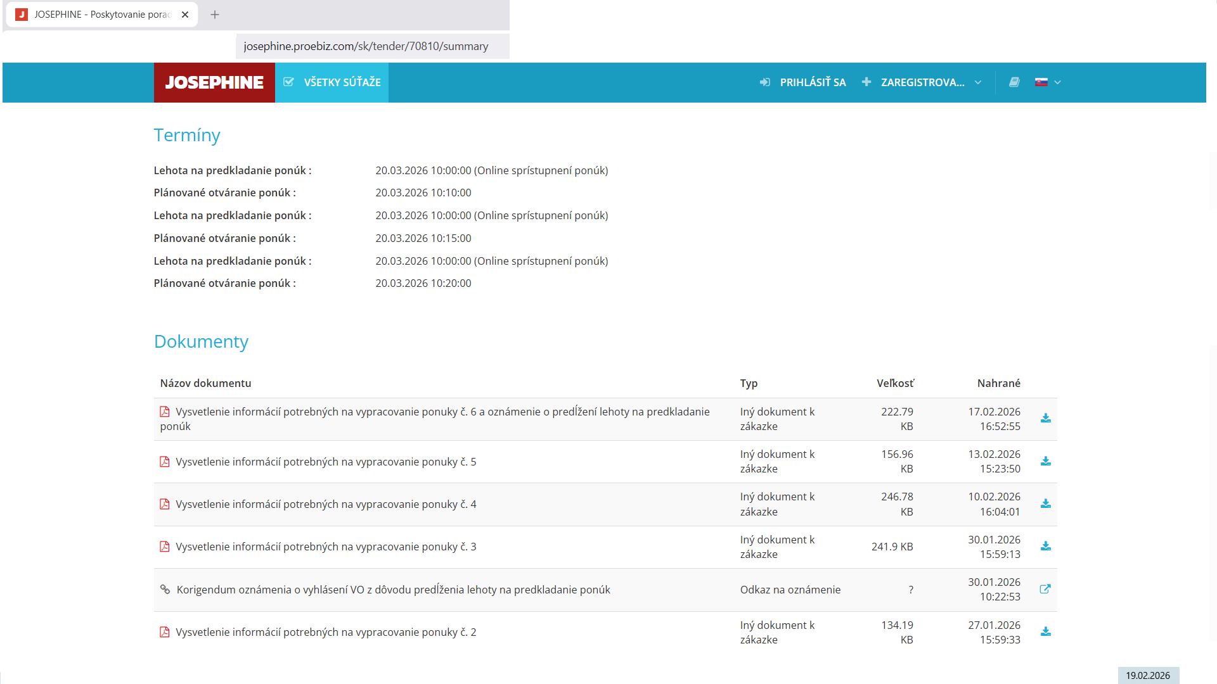This screenshot has width=1217, height=684.
Task: Open Korigendum oznámenia document link
Action: (x=393, y=590)
